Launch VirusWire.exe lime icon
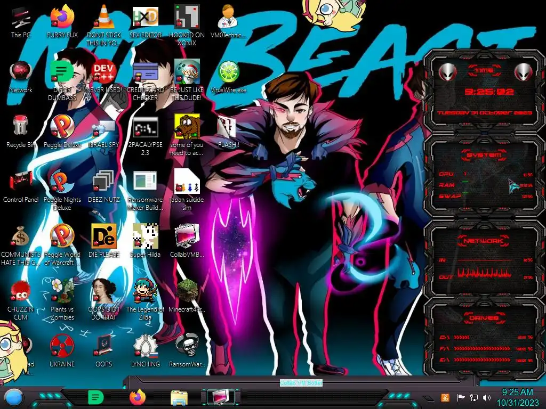 point(228,72)
